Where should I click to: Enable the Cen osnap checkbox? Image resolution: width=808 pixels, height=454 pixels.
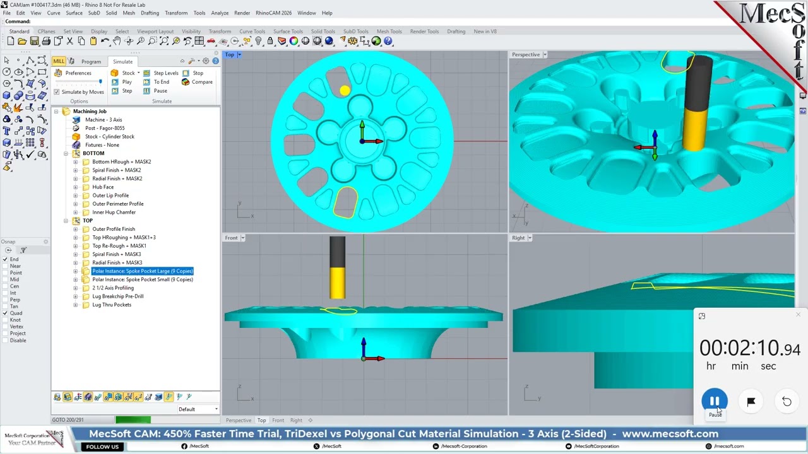[x=5, y=286]
